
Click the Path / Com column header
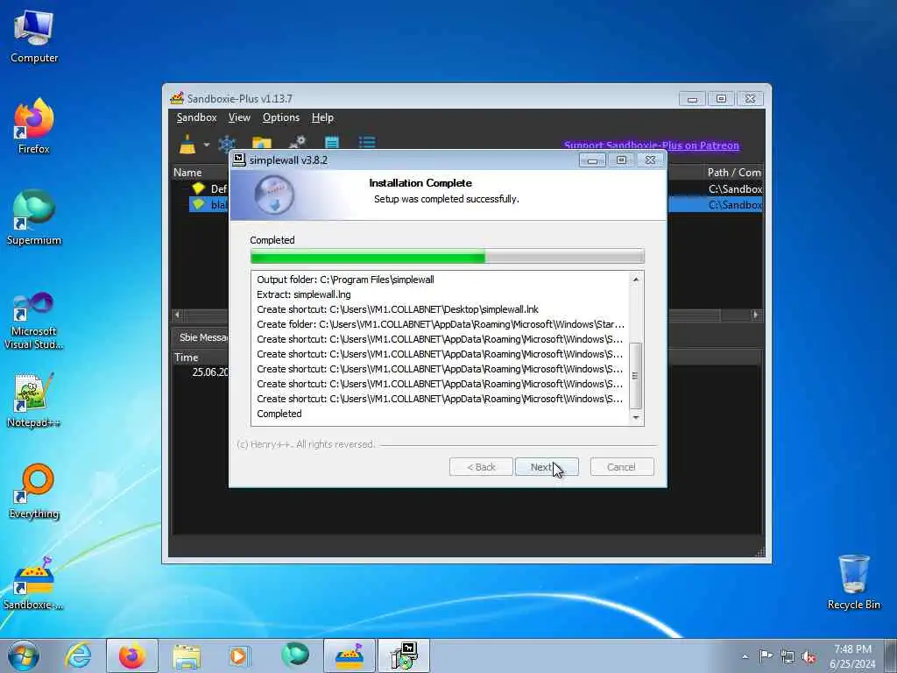(734, 173)
